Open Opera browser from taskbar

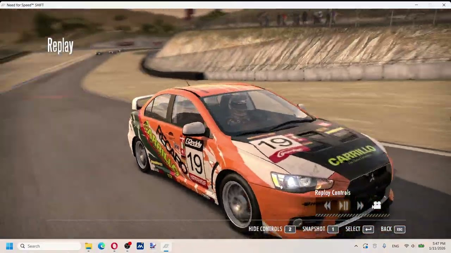coord(114,246)
